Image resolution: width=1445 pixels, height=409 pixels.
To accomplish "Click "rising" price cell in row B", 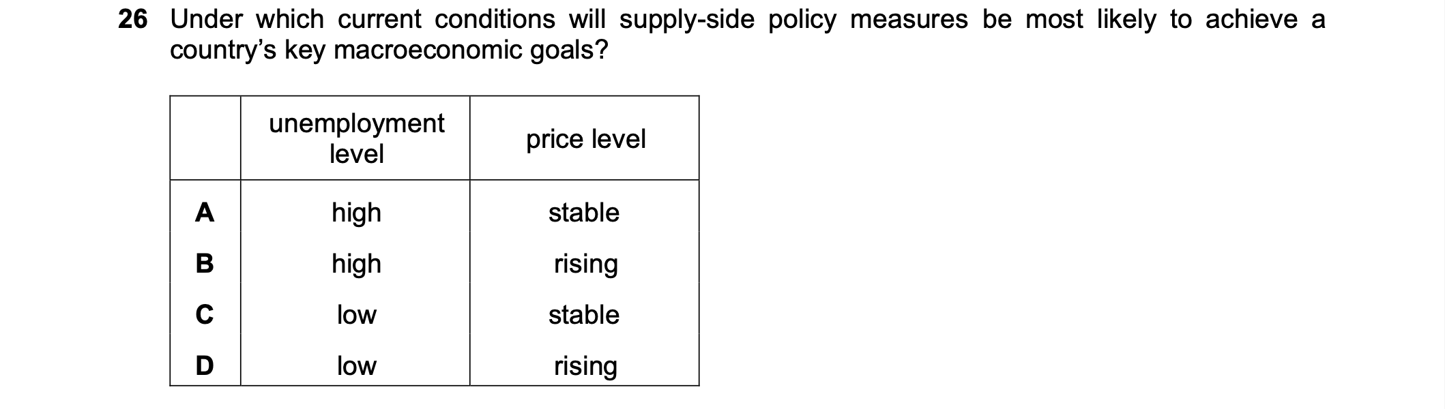I will (x=585, y=264).
